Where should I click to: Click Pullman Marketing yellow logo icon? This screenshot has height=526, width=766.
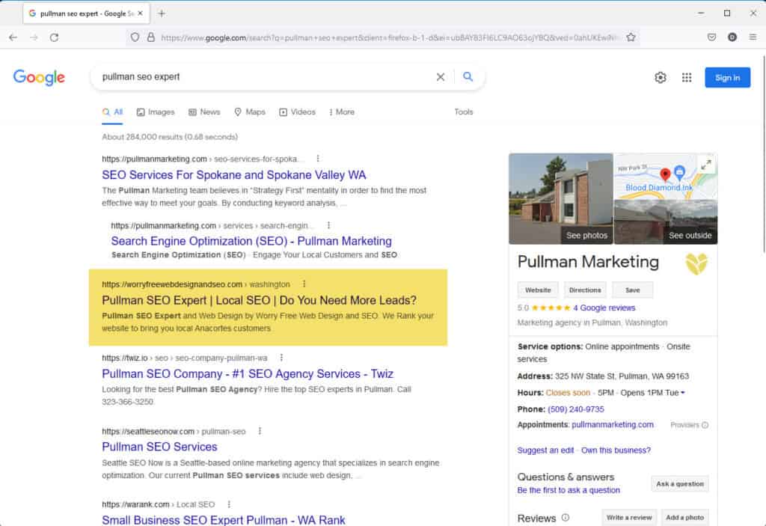tap(696, 263)
